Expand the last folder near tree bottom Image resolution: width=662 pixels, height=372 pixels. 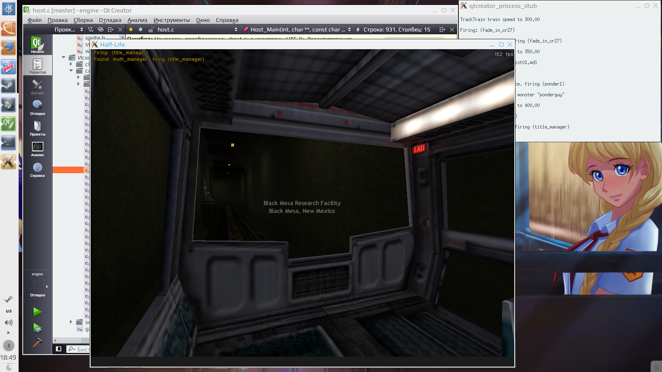pyautogui.click(x=71, y=322)
